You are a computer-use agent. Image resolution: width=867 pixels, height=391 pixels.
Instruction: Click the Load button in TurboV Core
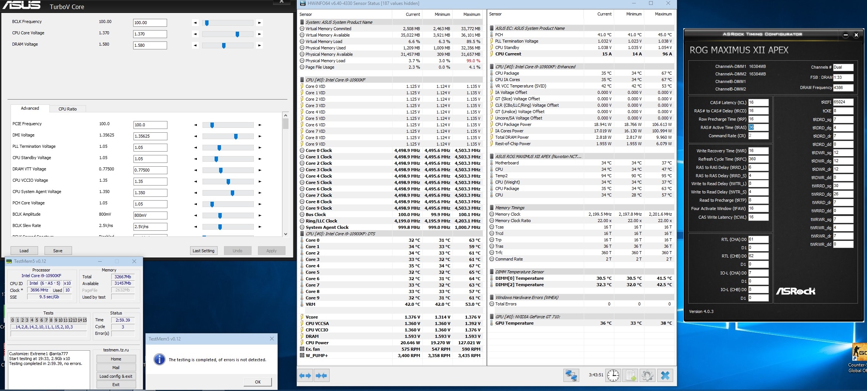click(x=24, y=251)
